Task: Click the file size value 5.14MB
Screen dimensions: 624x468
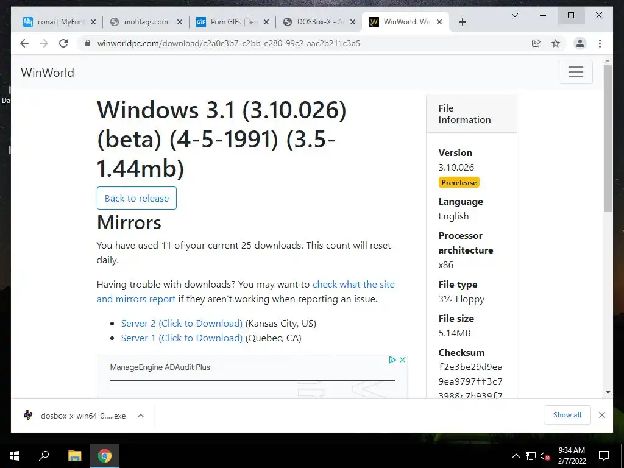Action: pyautogui.click(x=455, y=333)
